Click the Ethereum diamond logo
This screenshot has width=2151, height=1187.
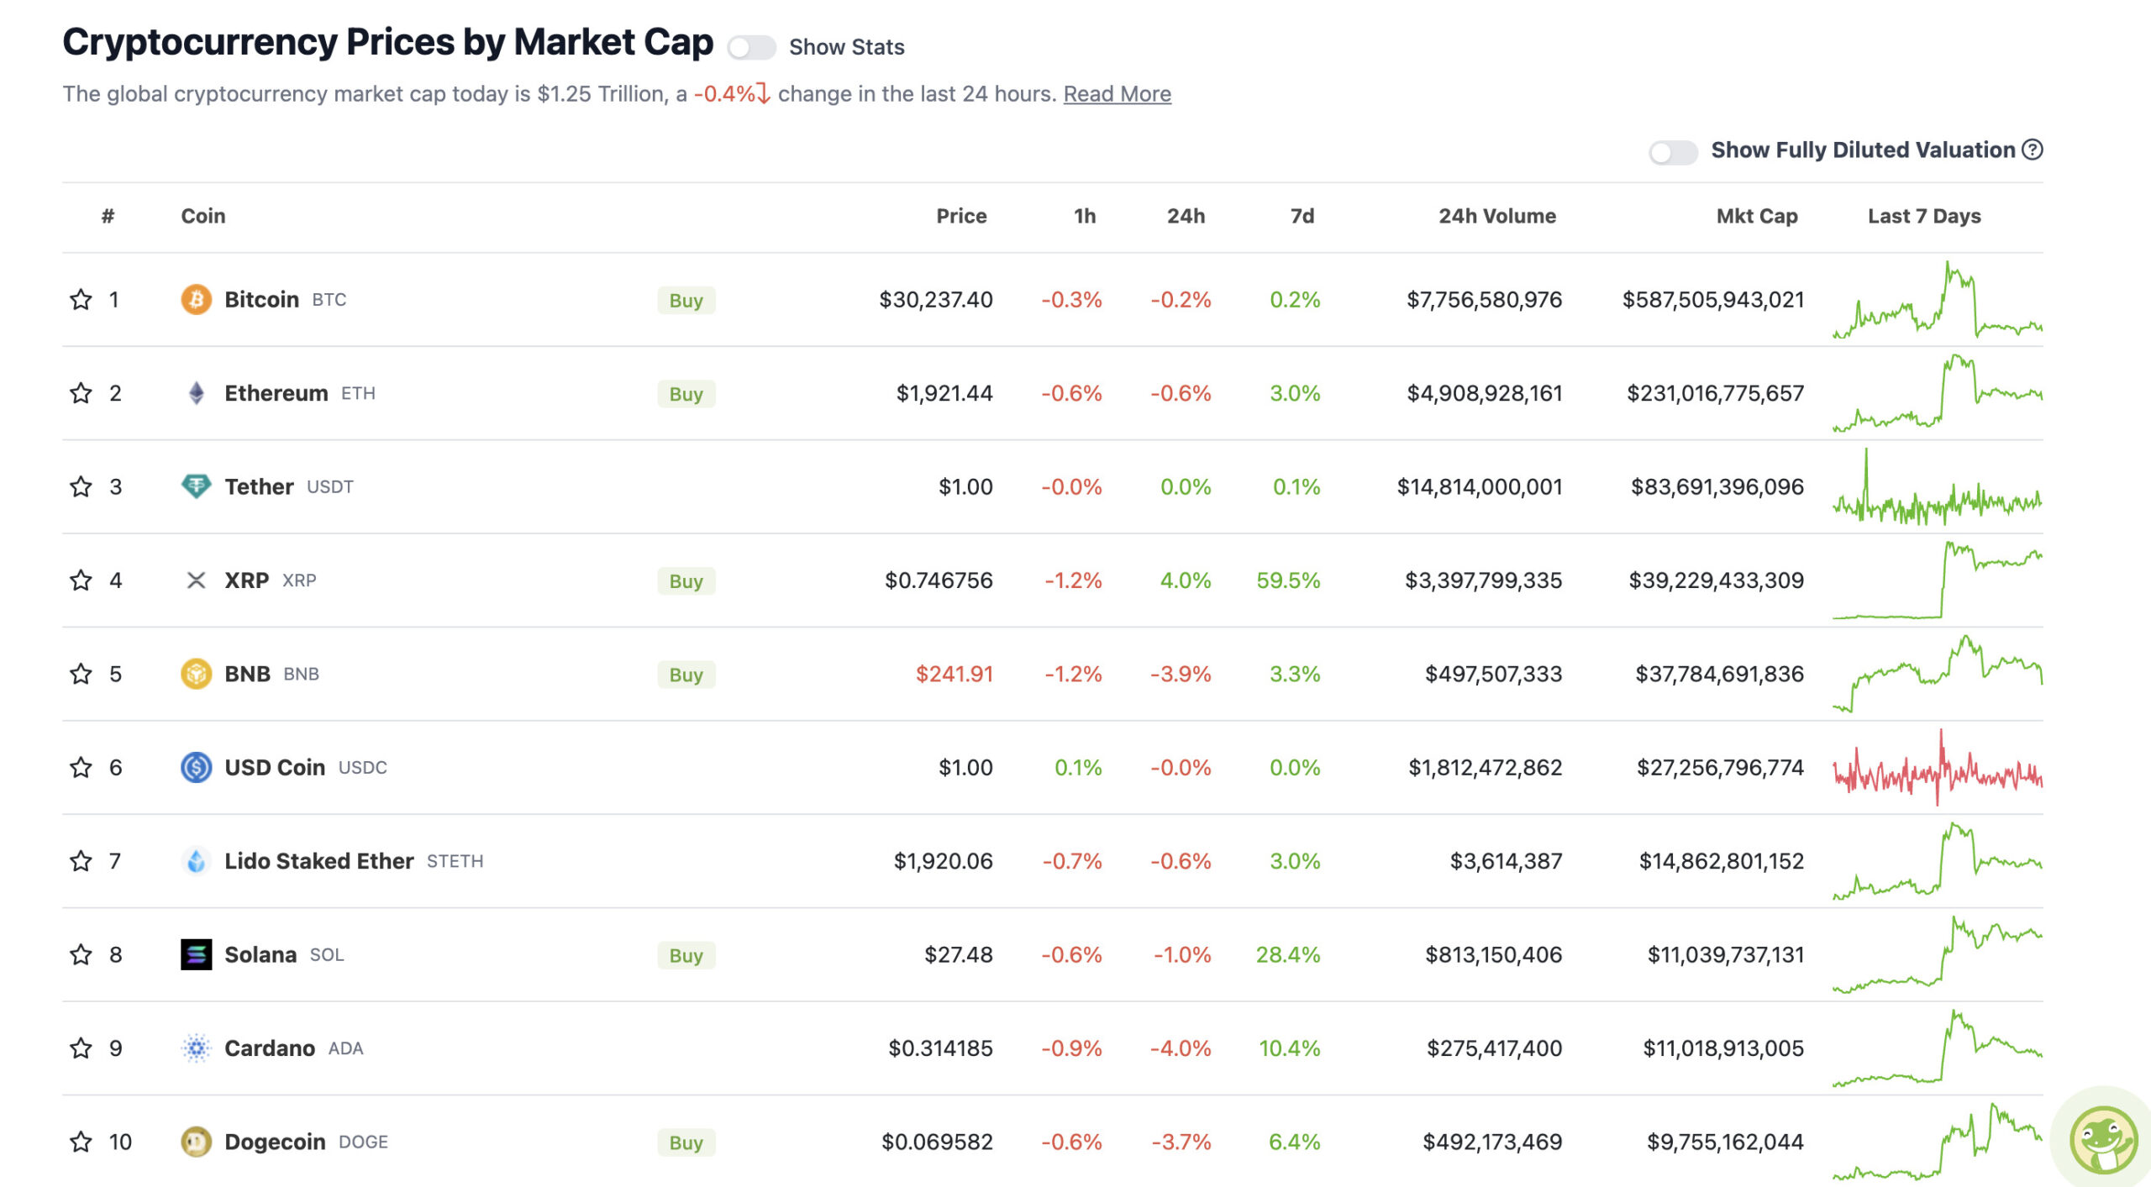click(196, 393)
